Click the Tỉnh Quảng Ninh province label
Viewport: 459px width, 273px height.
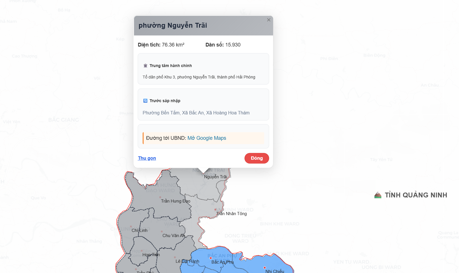(x=416, y=195)
